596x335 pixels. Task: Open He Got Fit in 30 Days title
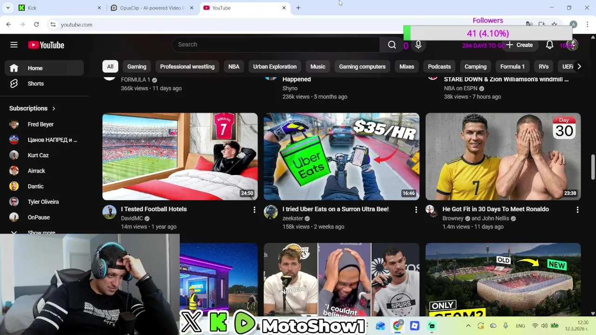pyautogui.click(x=495, y=209)
